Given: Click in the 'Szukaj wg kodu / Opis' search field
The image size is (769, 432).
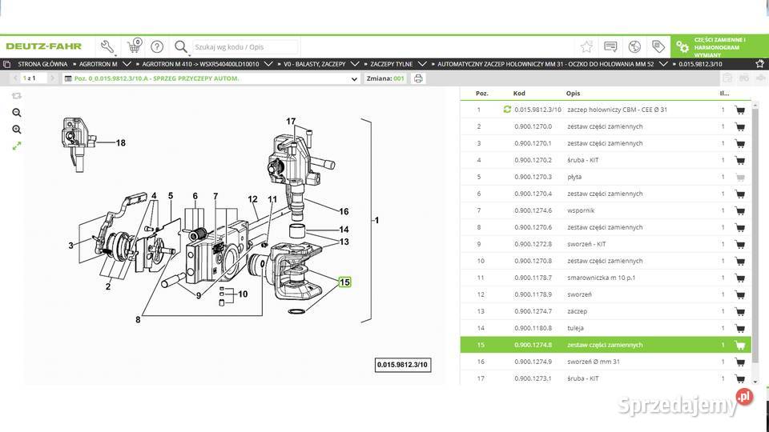Looking at the screenshot, I should click(244, 47).
